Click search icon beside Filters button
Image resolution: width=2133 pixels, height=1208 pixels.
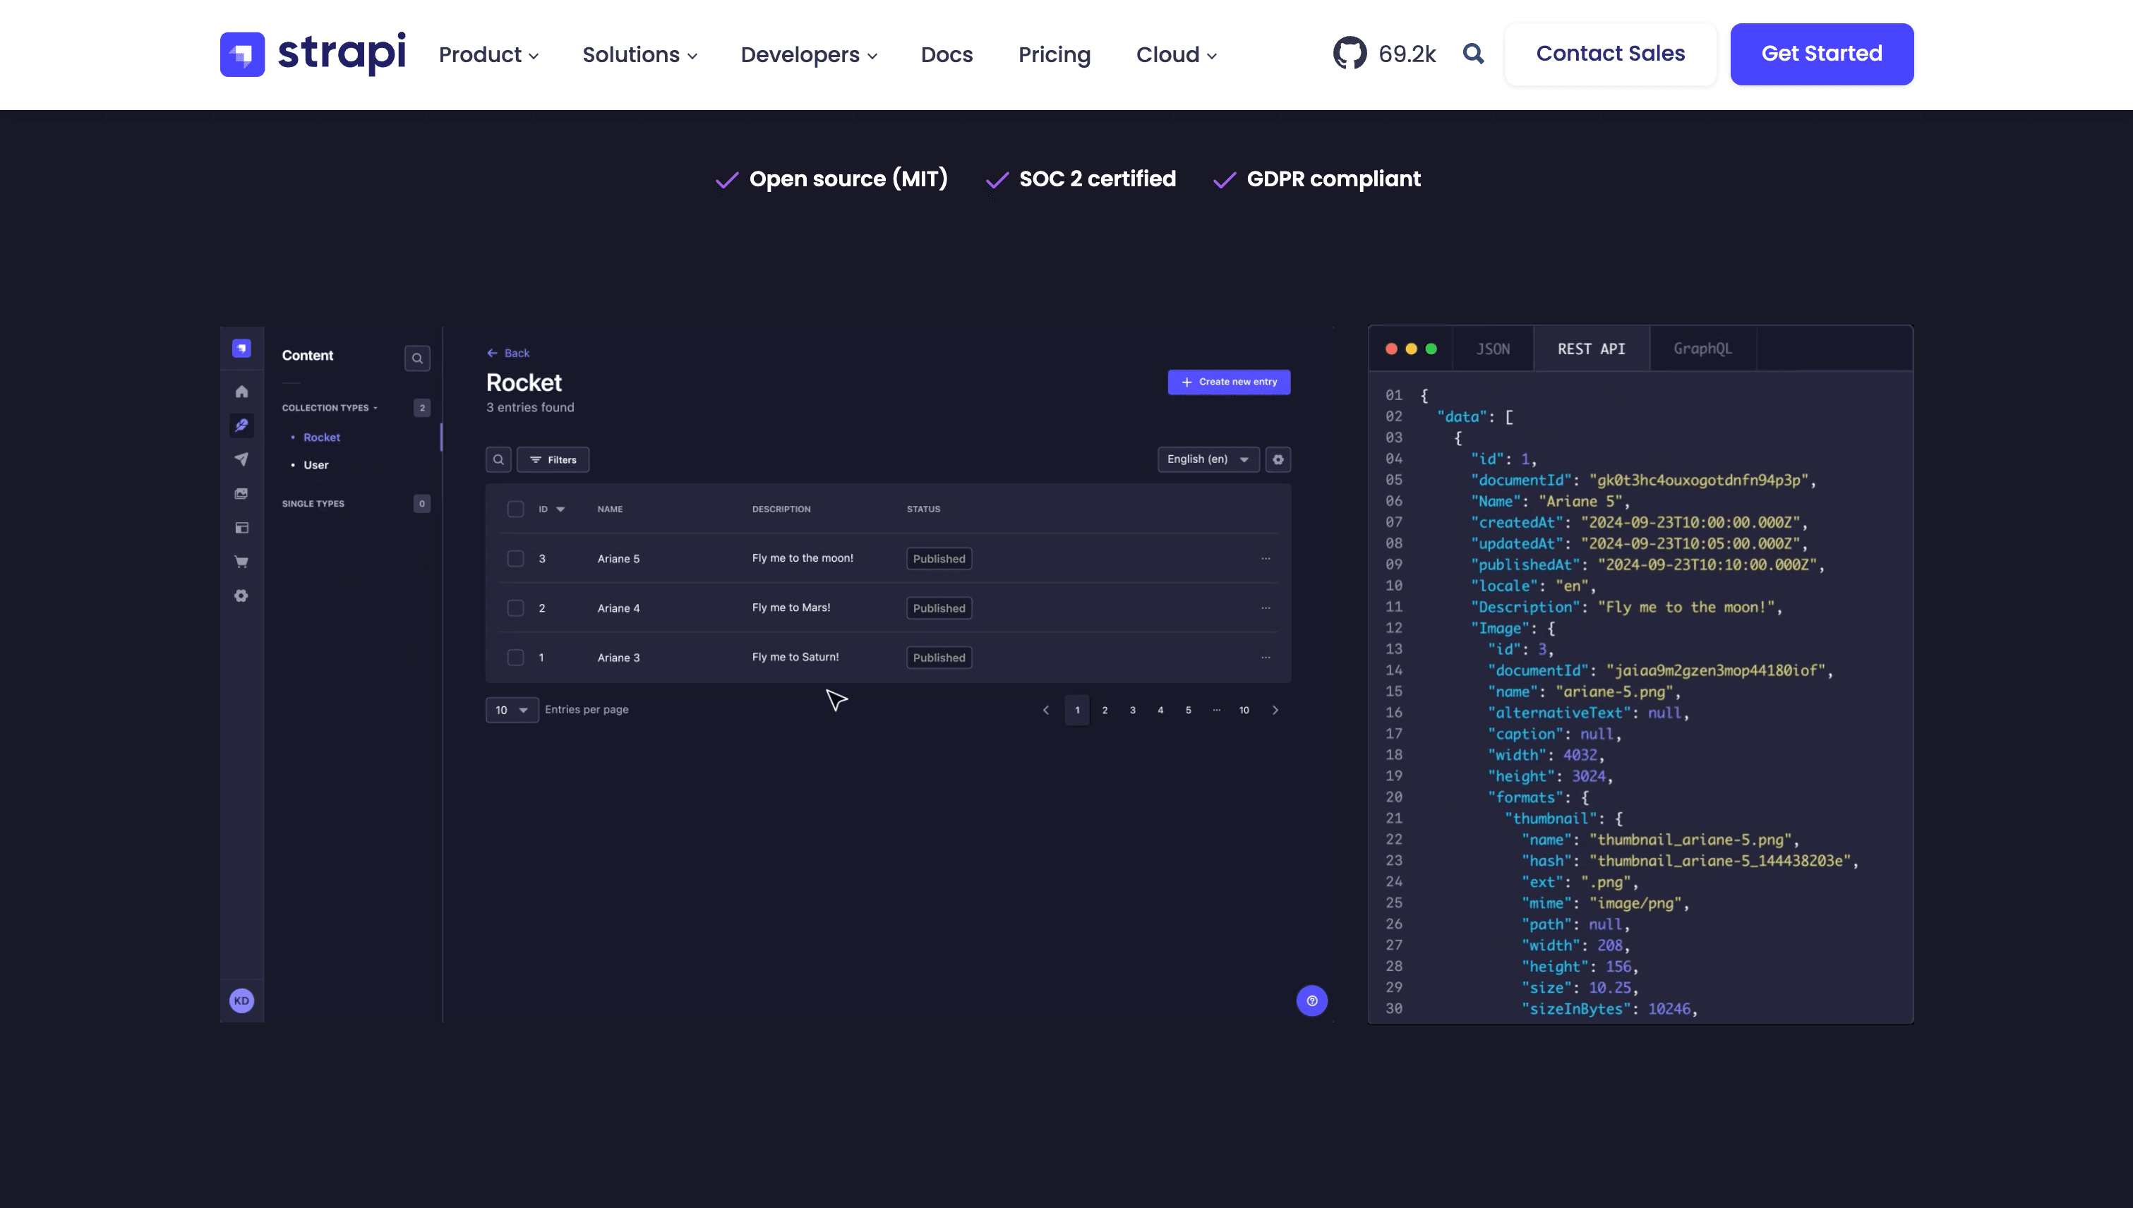(x=499, y=459)
